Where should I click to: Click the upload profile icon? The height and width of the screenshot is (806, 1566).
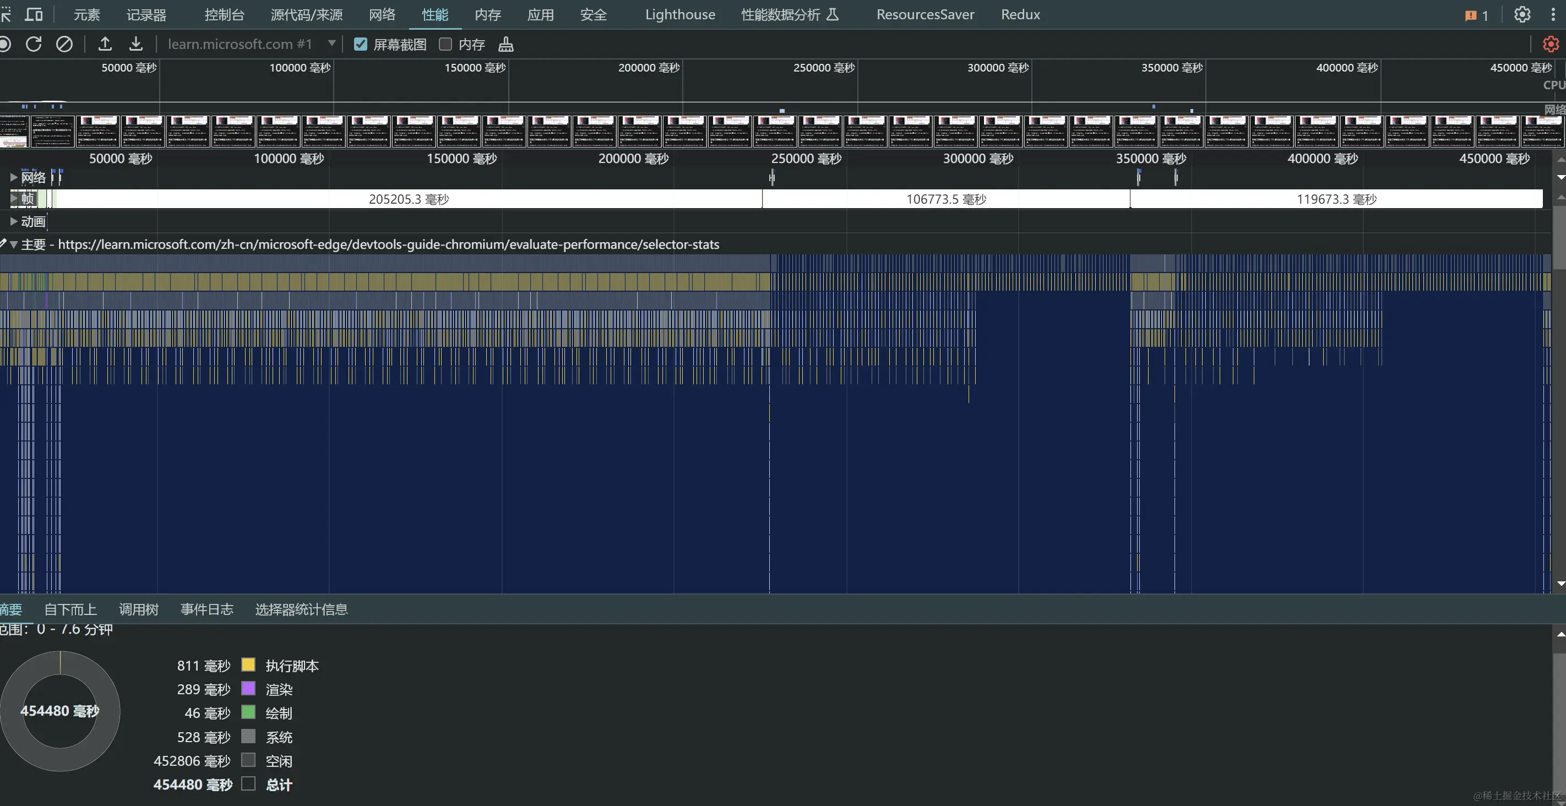(x=105, y=45)
